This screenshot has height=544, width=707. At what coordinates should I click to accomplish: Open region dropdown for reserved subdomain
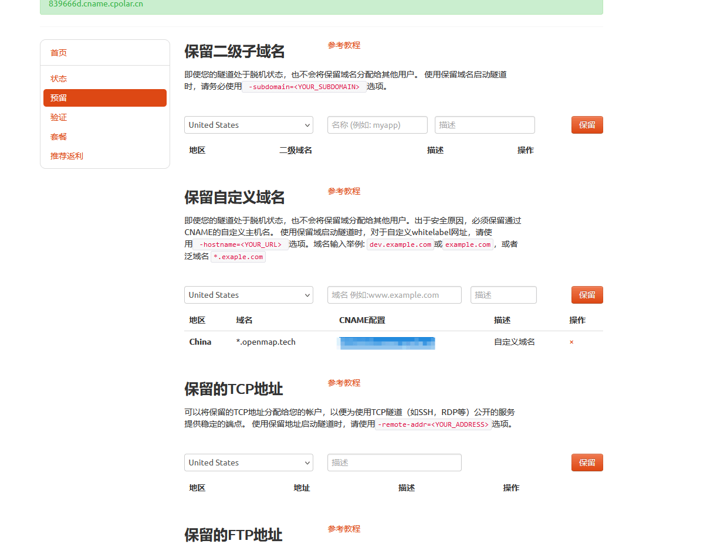click(248, 125)
